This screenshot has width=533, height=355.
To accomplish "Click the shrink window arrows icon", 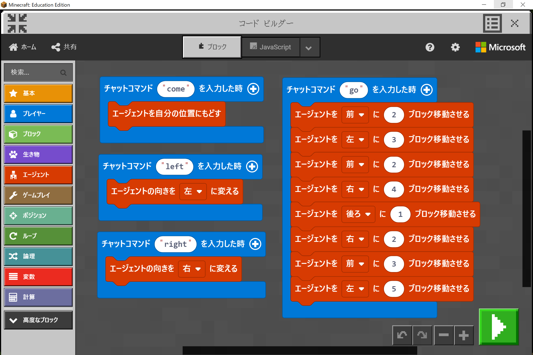I will (x=17, y=23).
